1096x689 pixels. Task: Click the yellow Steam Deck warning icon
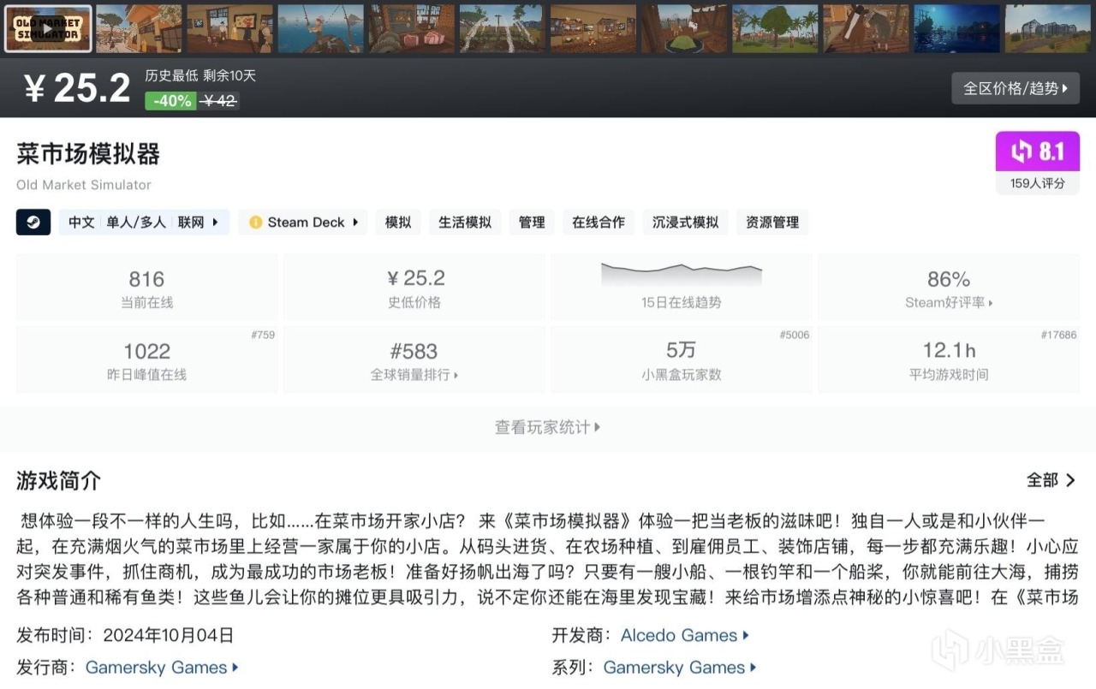click(x=255, y=223)
